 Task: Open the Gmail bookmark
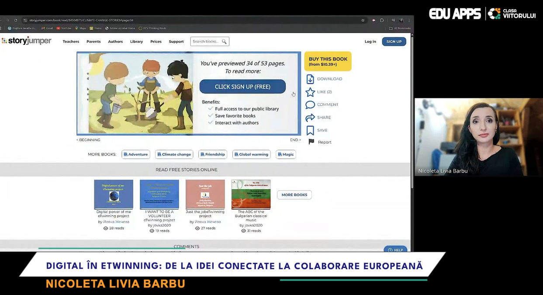coord(47,28)
